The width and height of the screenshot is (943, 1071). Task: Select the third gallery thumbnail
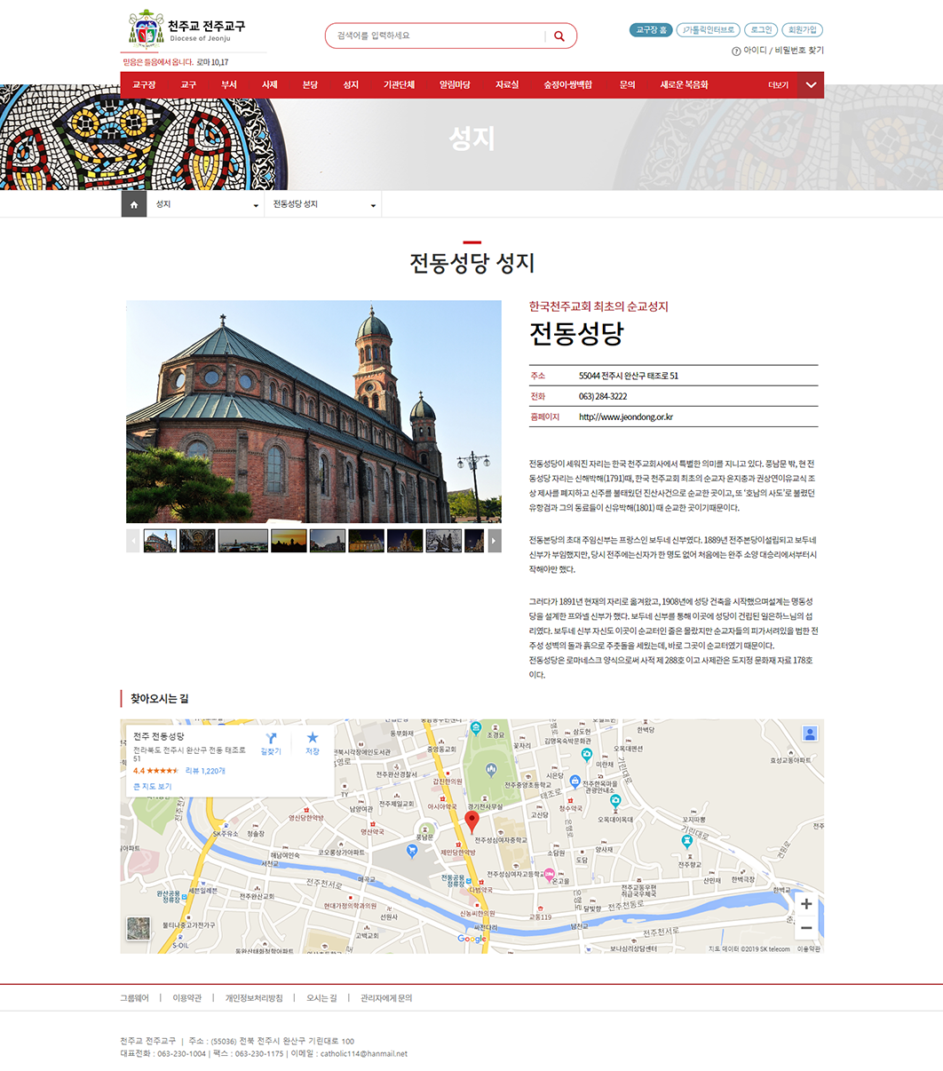(x=243, y=541)
